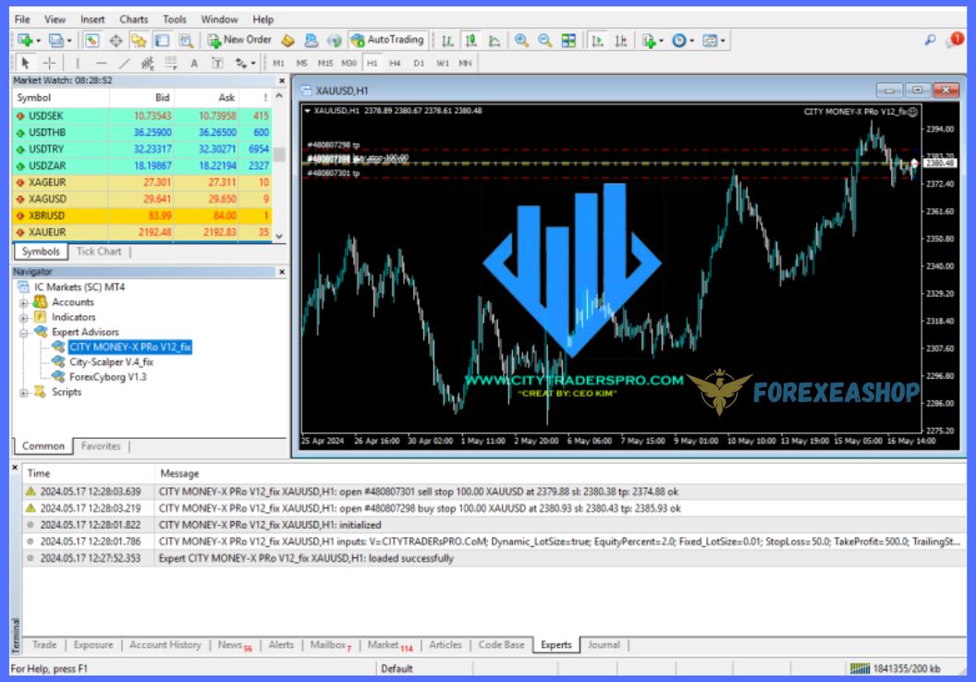Select the Horizontal Line drawing tool
Viewport: 976px width, 682px height.
(101, 63)
